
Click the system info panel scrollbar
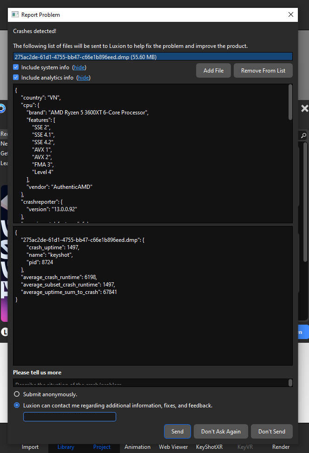290,102
